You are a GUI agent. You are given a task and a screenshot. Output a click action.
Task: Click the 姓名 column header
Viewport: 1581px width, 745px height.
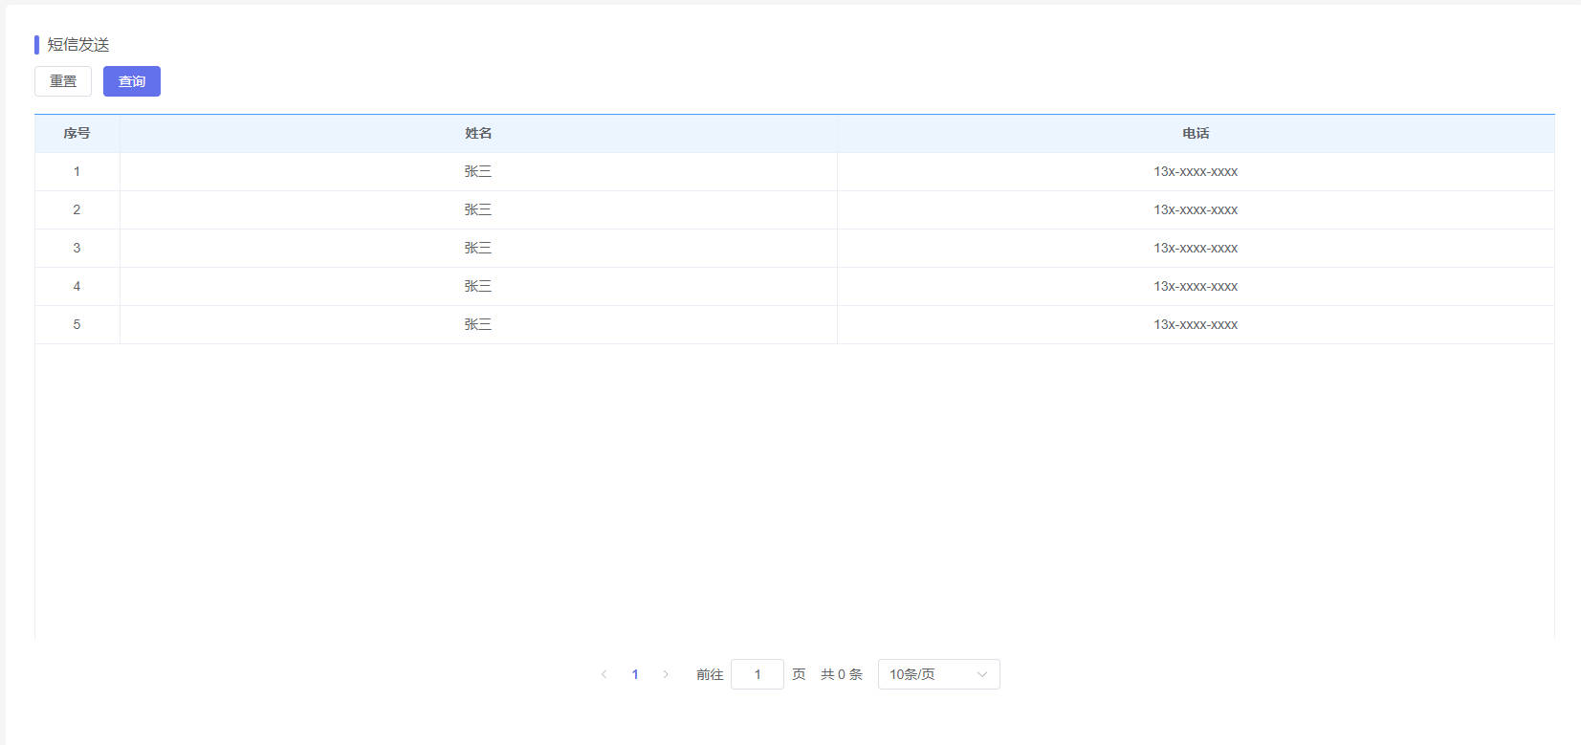pos(478,133)
